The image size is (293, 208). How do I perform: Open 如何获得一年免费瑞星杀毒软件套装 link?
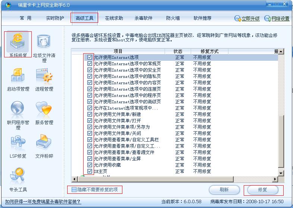click(43, 202)
